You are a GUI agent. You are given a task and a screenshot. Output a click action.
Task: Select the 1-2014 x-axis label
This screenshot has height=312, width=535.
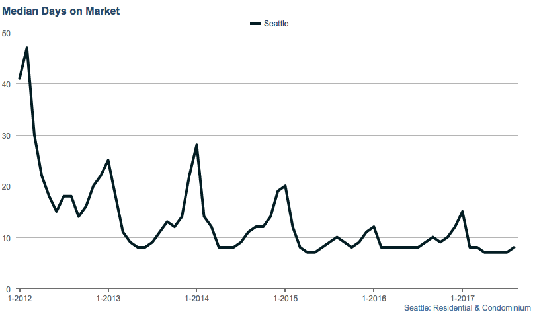(x=196, y=297)
